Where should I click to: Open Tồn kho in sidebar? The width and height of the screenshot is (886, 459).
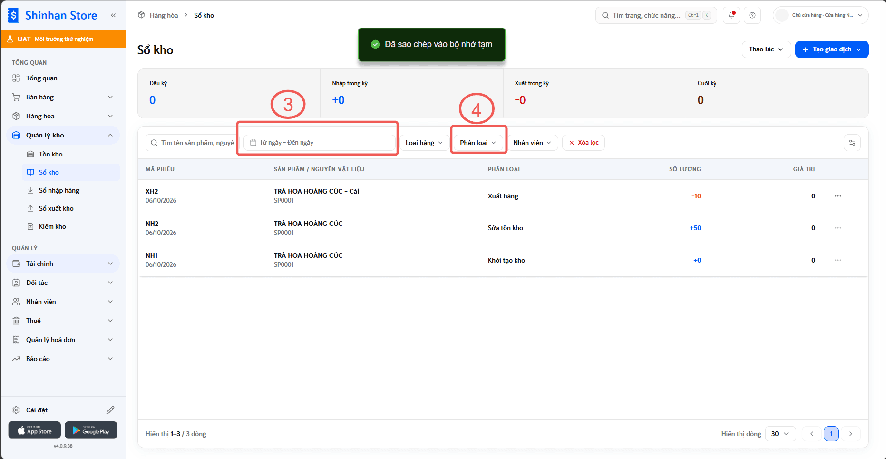(70, 154)
